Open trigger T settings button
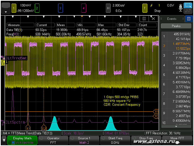 coord(145,8)
